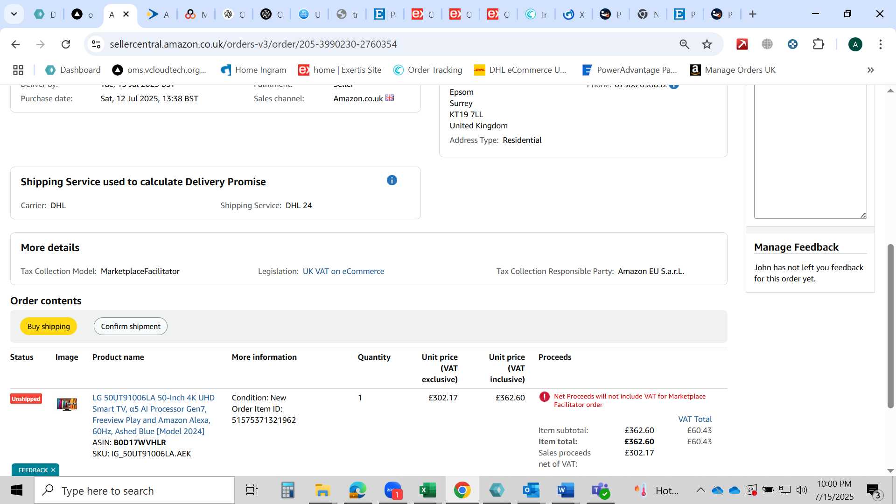Open the weather widget on taskbar
The width and height of the screenshot is (896, 504).
tap(657, 490)
